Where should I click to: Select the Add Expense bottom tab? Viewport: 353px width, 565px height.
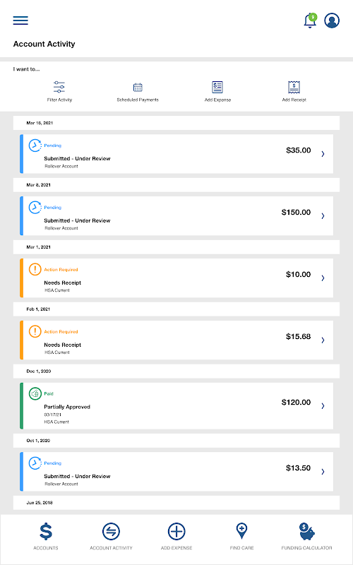coord(176,536)
